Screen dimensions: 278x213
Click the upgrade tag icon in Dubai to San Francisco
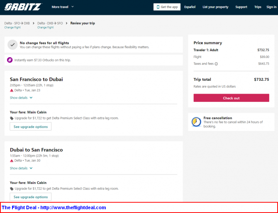point(12,189)
